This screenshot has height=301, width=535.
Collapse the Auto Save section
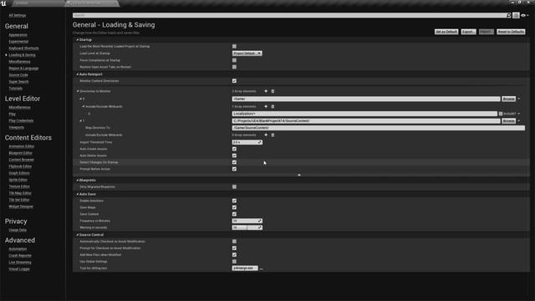[78, 194]
